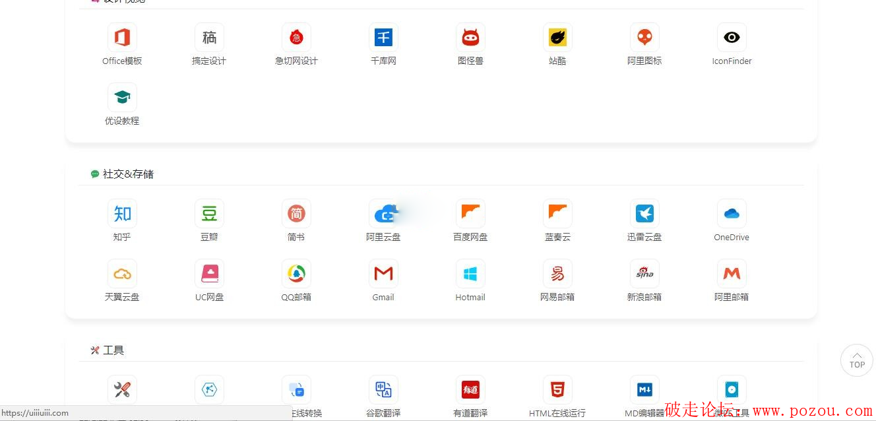Open the hexagon share-node tool icon
Screen dimensions: 876x421
pos(209,390)
